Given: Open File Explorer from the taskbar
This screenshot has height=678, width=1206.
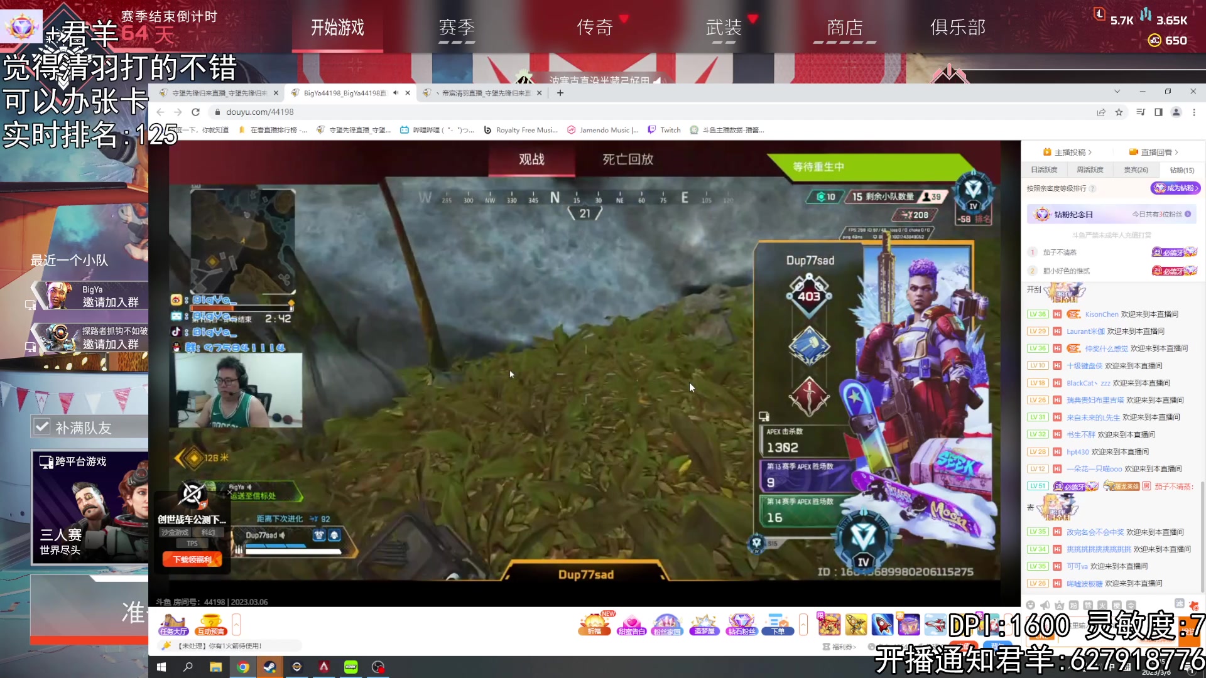Looking at the screenshot, I should coord(215,667).
